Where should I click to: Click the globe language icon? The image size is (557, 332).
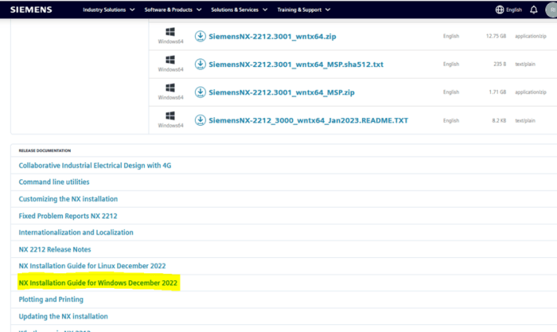(x=500, y=9)
